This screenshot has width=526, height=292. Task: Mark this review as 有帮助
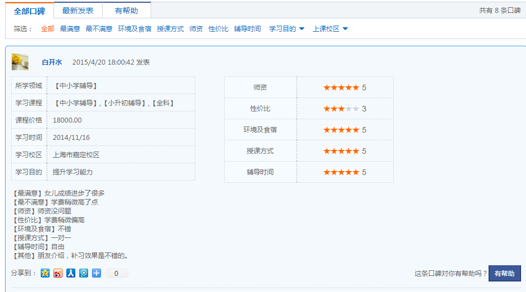coord(505,273)
